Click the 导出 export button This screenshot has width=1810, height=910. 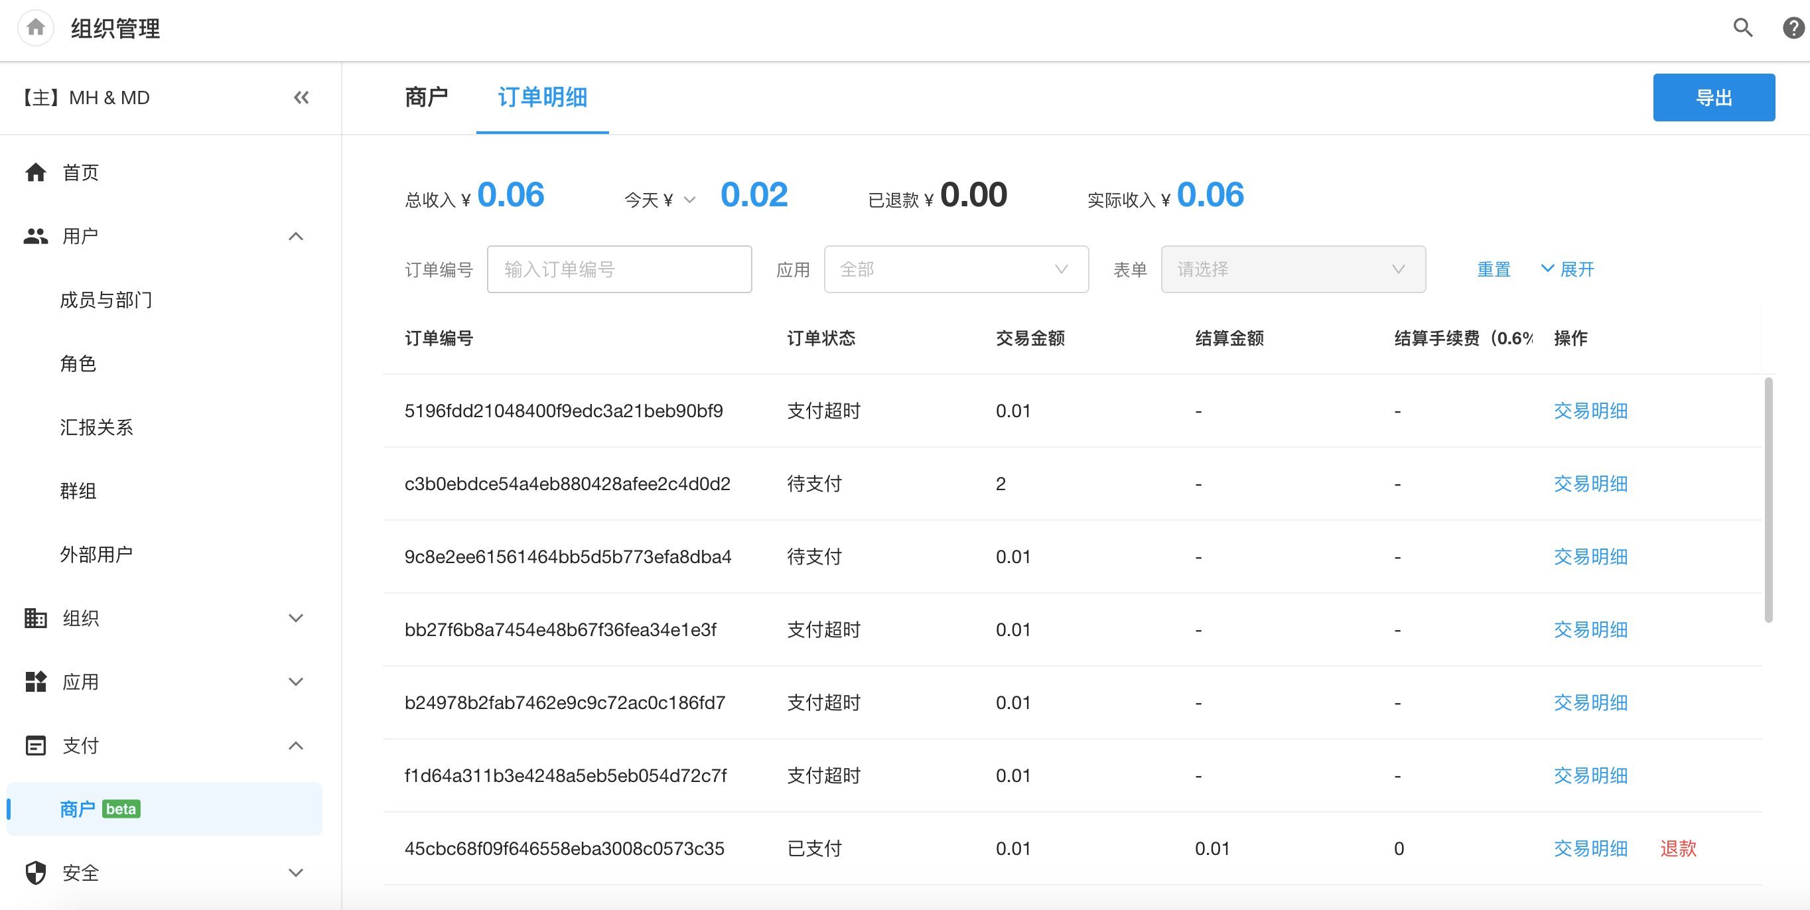click(x=1714, y=97)
